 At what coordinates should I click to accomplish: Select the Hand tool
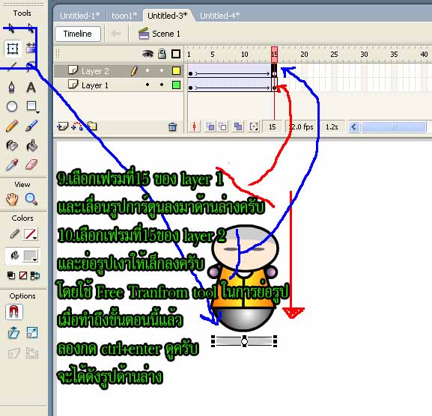tap(12, 199)
